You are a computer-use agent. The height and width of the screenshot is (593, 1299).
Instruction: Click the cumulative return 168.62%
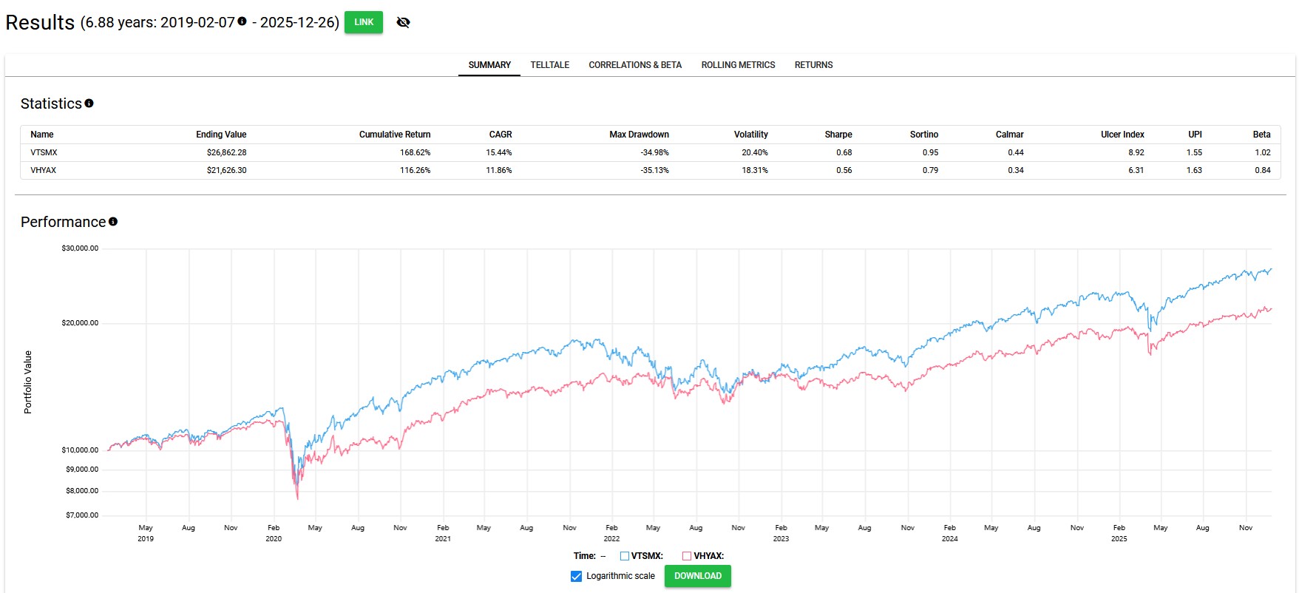click(x=416, y=152)
